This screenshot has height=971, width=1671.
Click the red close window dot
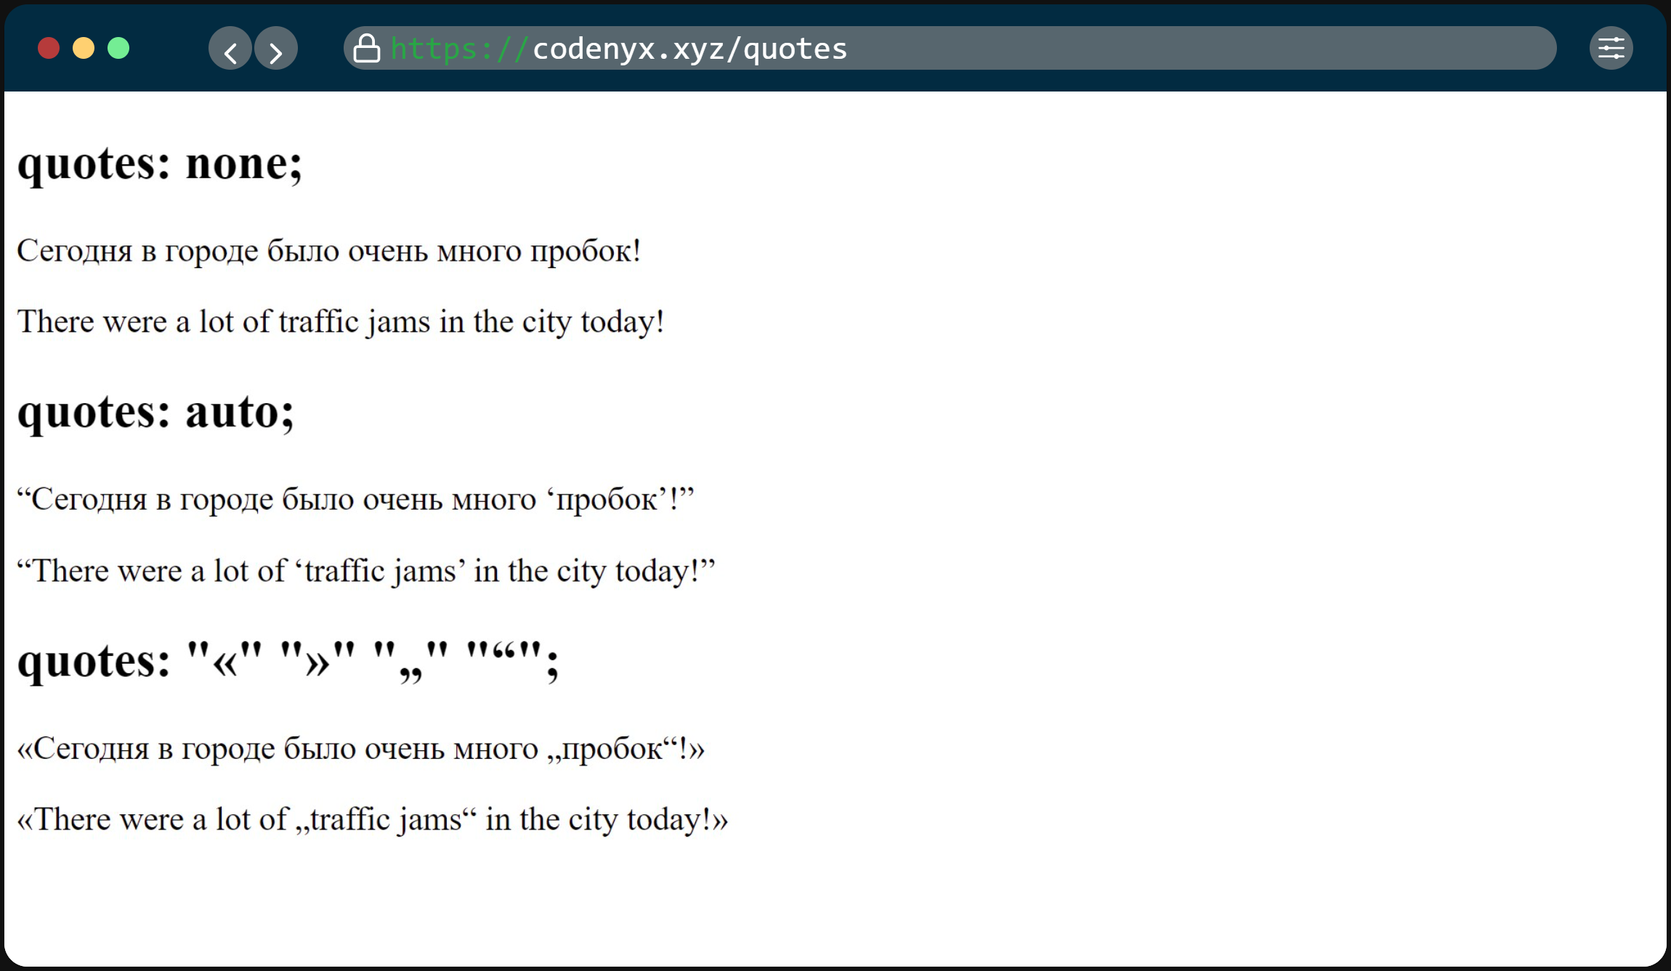(49, 49)
